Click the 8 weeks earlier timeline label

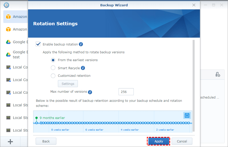(60, 130)
